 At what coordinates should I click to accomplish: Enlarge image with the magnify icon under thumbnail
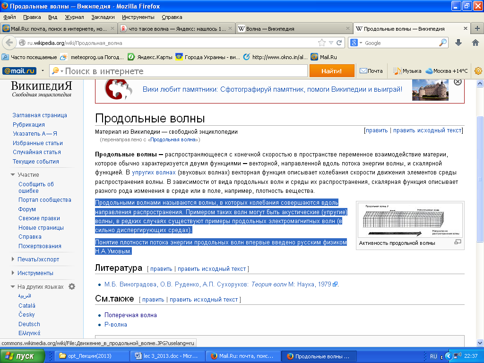tap(458, 242)
